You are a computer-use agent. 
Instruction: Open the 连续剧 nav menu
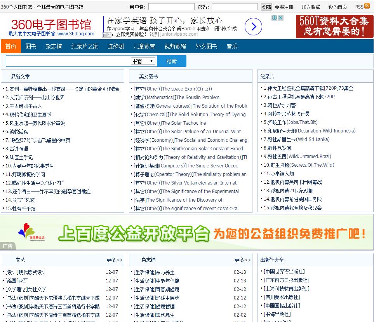pos(116,46)
